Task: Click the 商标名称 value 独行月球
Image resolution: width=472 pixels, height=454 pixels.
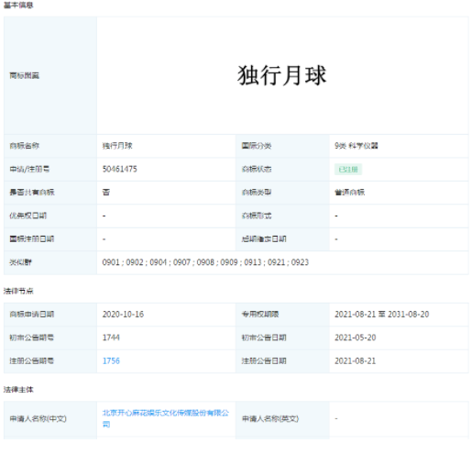Action: 117,146
